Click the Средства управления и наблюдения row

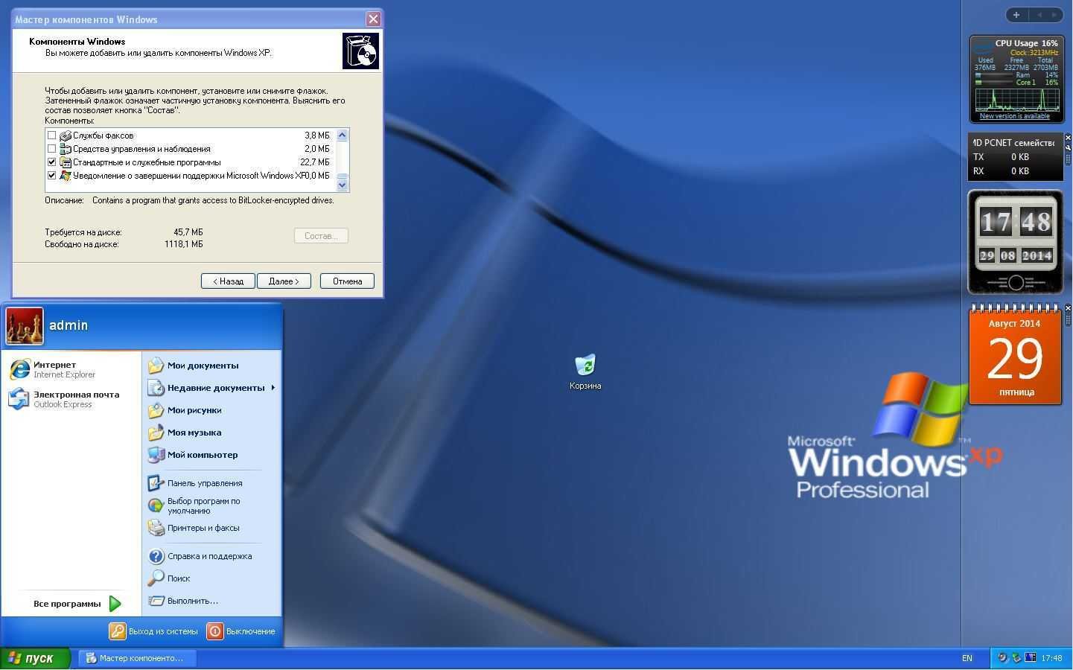[x=189, y=149]
